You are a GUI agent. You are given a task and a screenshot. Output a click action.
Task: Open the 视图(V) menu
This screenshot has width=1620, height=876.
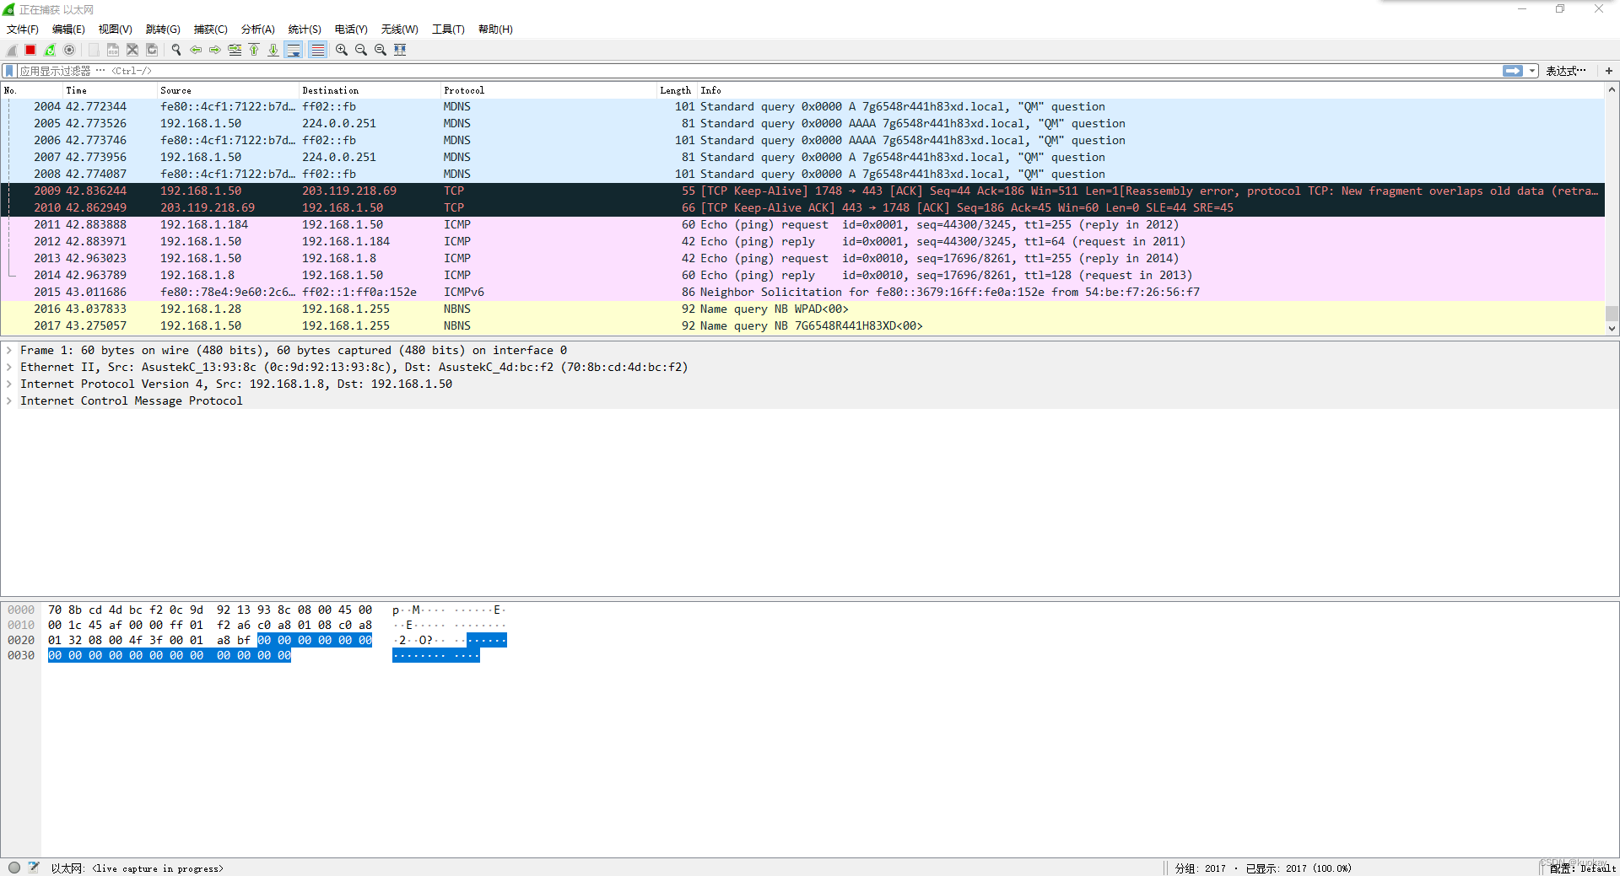[116, 30]
